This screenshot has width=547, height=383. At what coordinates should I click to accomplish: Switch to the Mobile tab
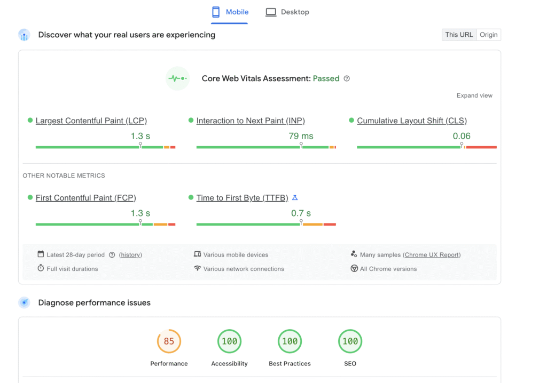(230, 12)
